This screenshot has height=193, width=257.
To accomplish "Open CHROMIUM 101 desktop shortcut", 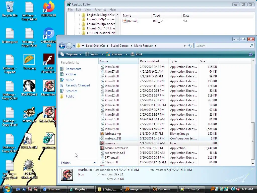I will pyautogui.click(x=49, y=37).
